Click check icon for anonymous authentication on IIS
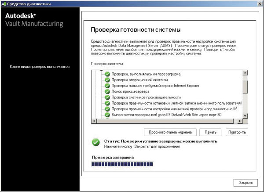Image resolution: width=264 pixels, height=192 pixels. [x=107, y=109]
